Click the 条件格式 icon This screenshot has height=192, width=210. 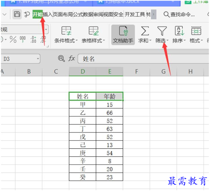pyautogui.click(x=66, y=31)
